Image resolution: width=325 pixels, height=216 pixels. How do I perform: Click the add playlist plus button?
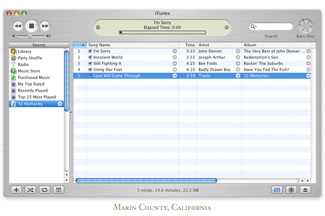pos(16,190)
